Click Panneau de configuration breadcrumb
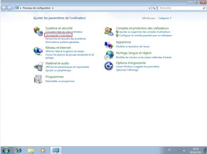Viewport: 207px width, 154px height. click(37, 8)
